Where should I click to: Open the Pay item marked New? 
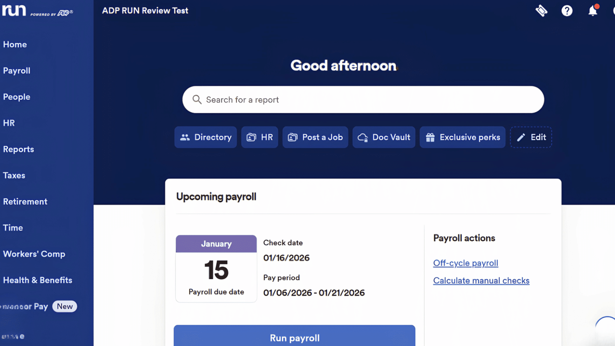39,306
